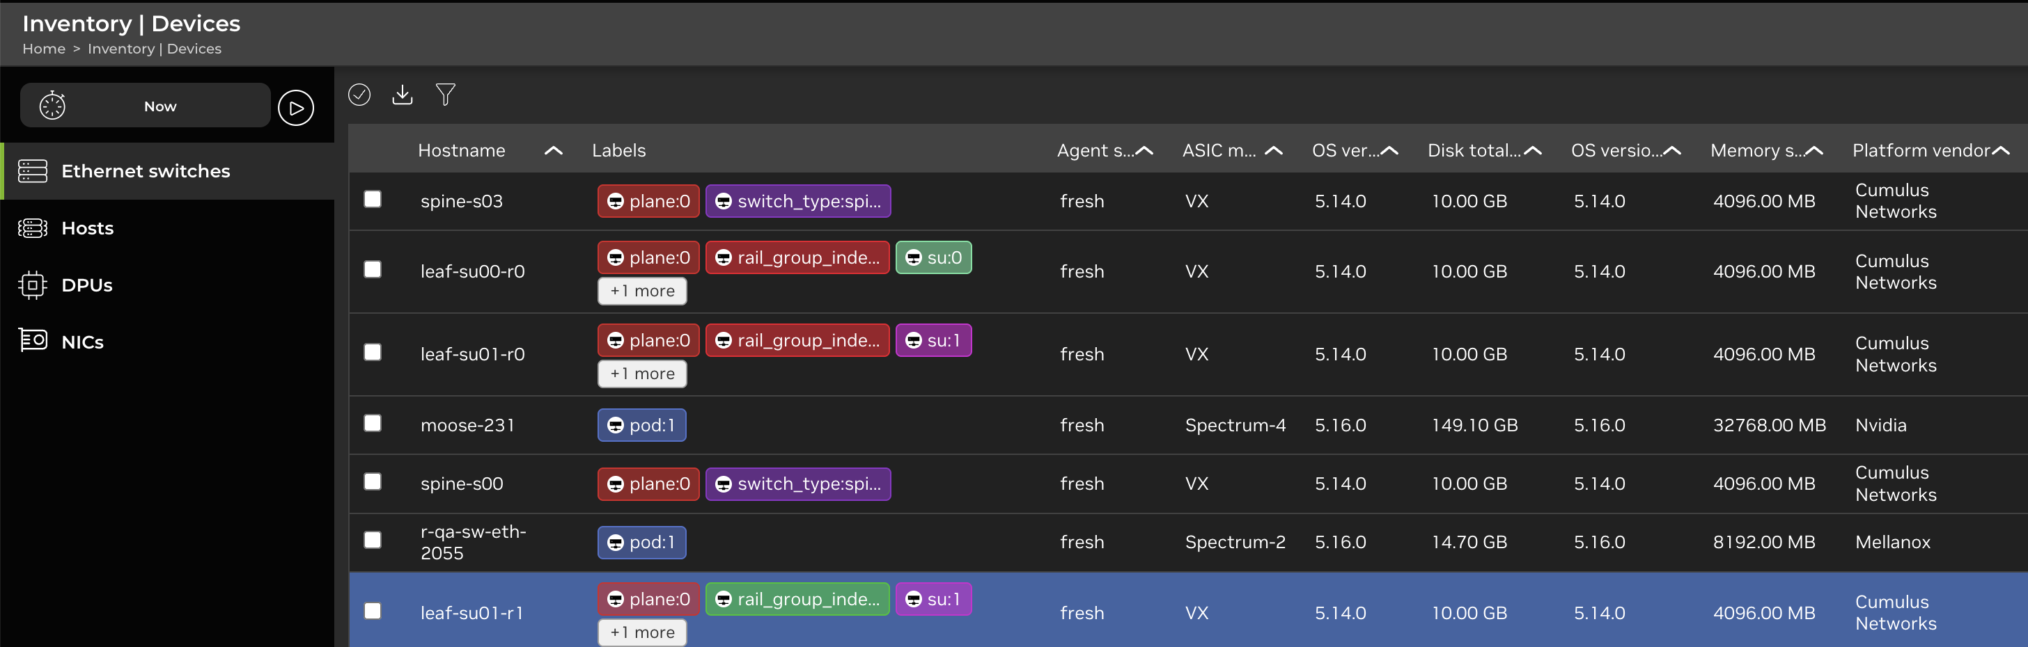Go to Home via breadcrumb

(x=44, y=49)
